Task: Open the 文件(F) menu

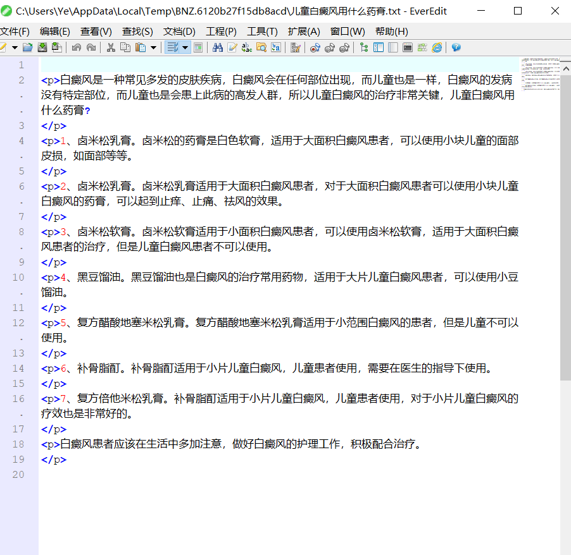Action: pos(15,32)
